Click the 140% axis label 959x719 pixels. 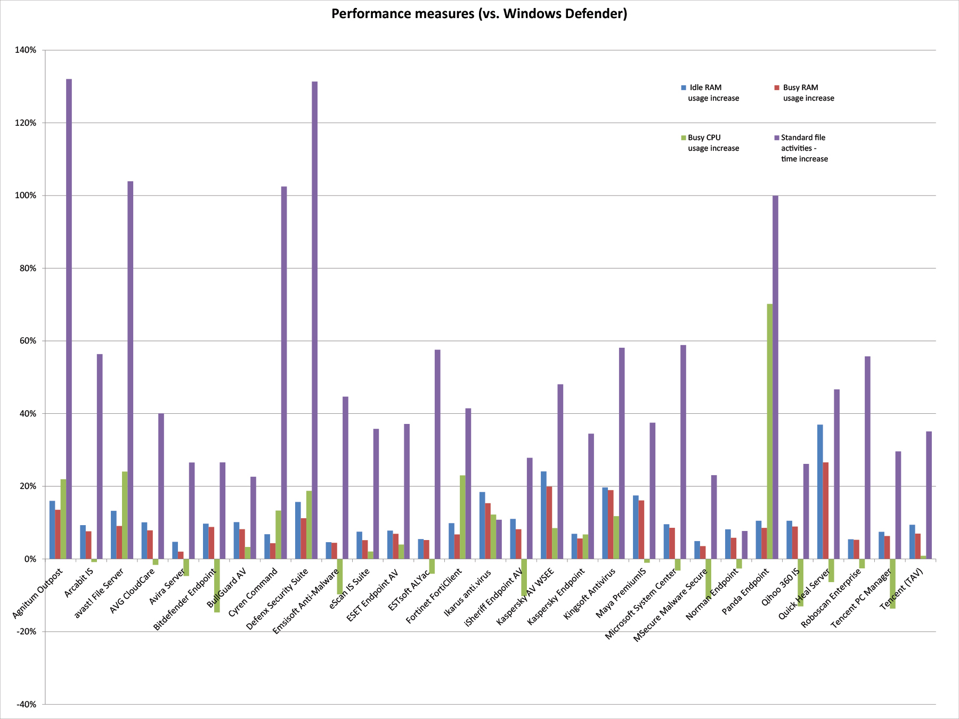click(x=26, y=50)
